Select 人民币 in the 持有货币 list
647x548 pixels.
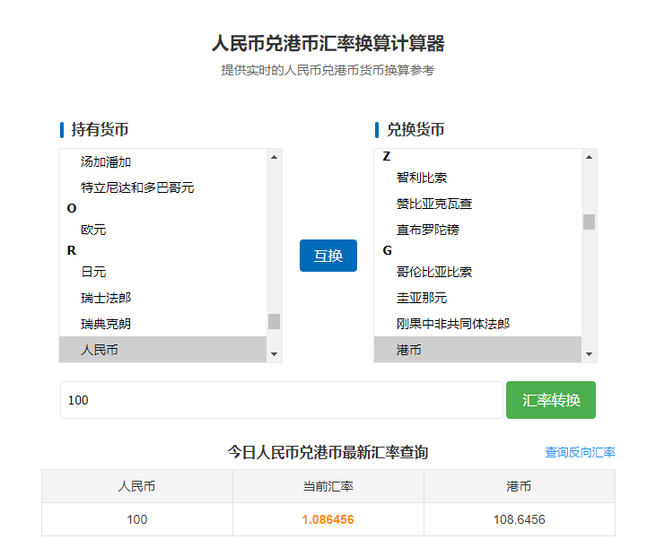point(162,350)
